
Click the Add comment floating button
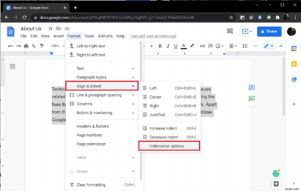(x=251, y=87)
